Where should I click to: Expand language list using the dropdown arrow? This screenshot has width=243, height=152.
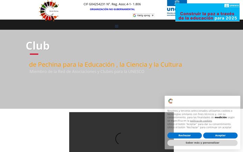153,15
